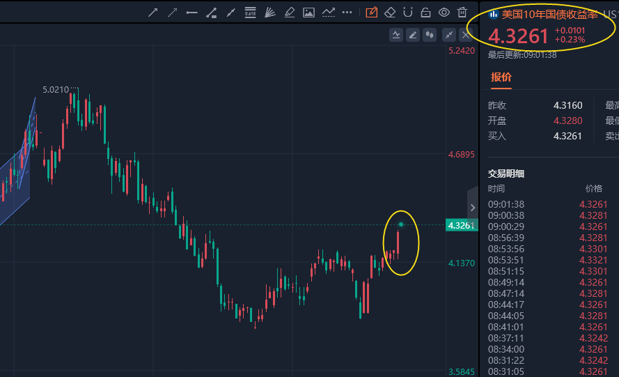619x377 pixels.
Task: Select the 08:37:11 trade row
Action: click(x=548, y=338)
